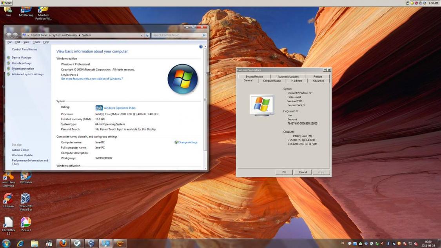Open Remote settings in the sidebar
Screen dimensions: 441x248
[x=22, y=63]
